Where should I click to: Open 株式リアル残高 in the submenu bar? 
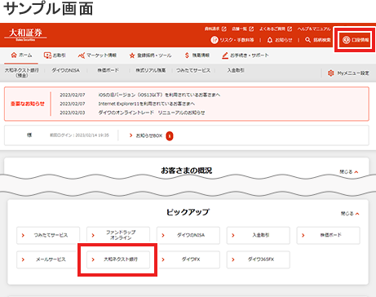[x=151, y=70]
